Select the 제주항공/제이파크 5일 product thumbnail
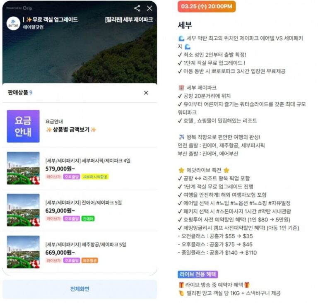Screen dimensions: 318x303 23,252
